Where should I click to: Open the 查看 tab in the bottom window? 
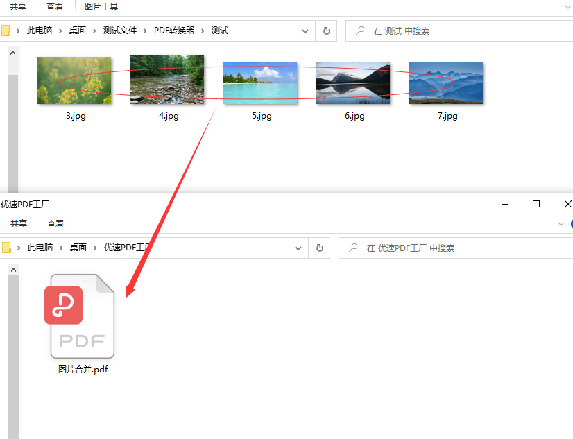55,223
